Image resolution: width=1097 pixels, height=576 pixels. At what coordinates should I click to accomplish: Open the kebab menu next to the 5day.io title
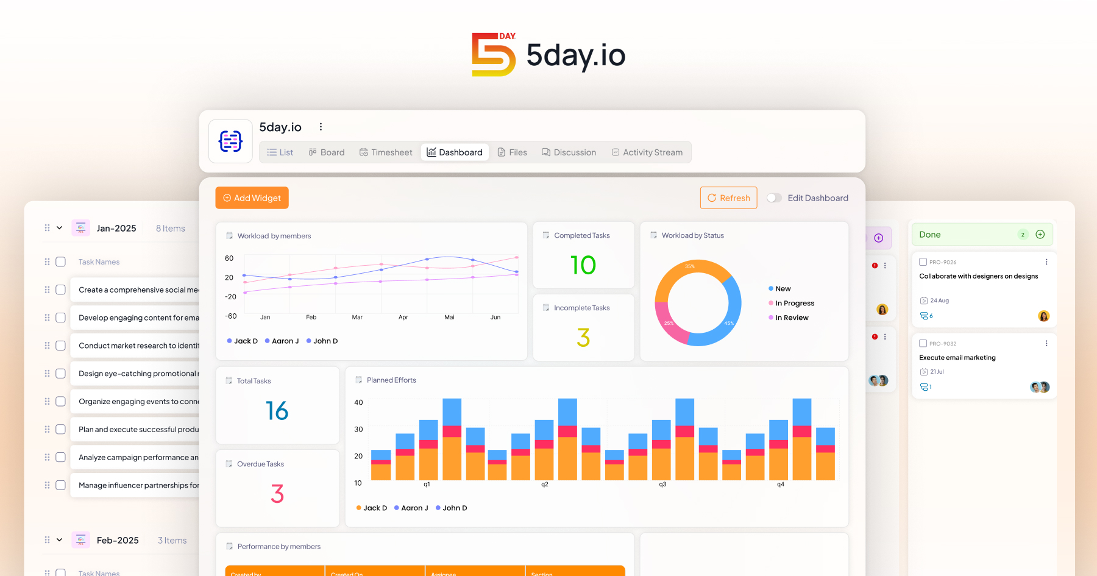pyautogui.click(x=321, y=127)
